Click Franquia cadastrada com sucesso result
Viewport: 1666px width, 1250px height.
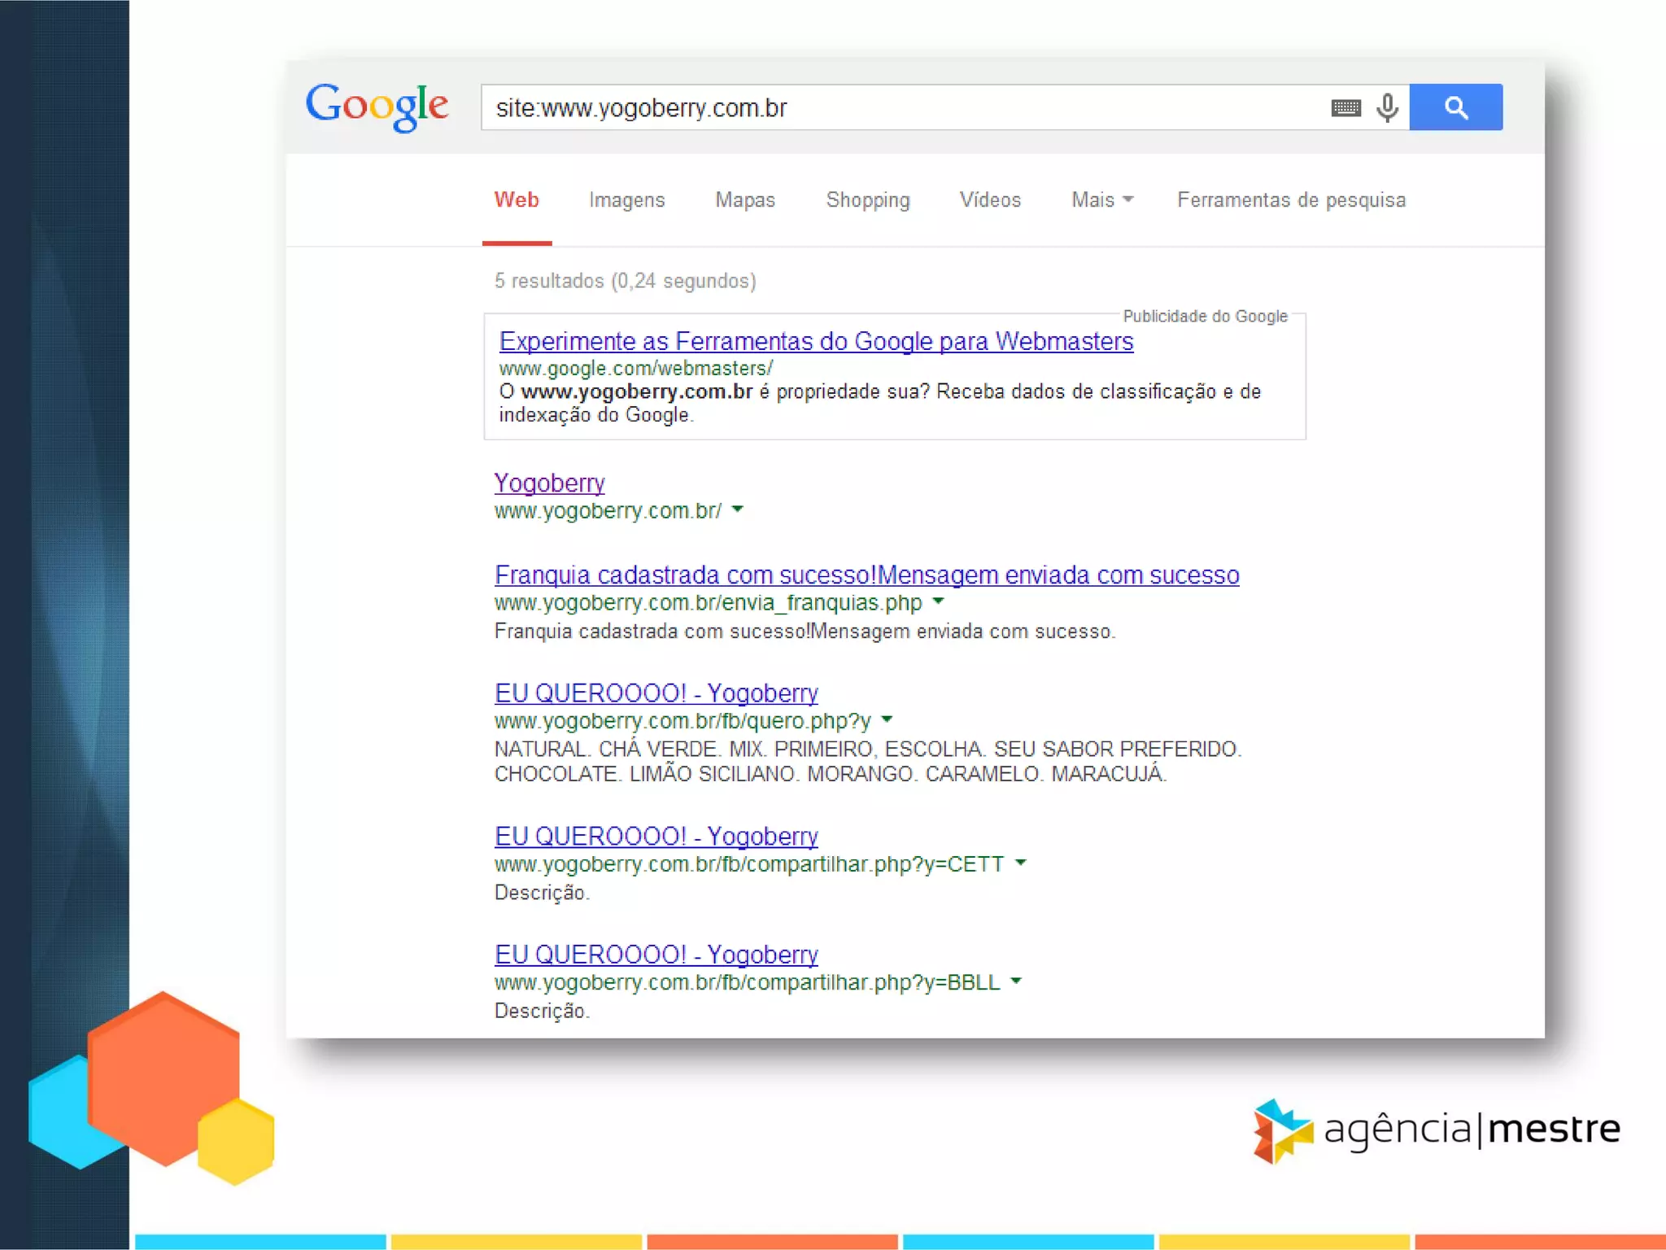pos(866,575)
